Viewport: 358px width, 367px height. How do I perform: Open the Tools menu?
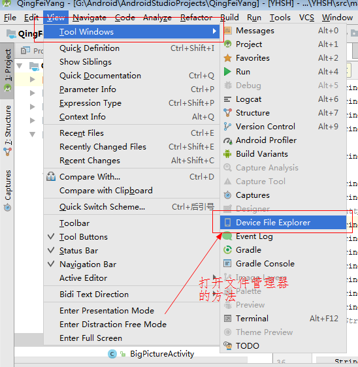(x=280, y=18)
